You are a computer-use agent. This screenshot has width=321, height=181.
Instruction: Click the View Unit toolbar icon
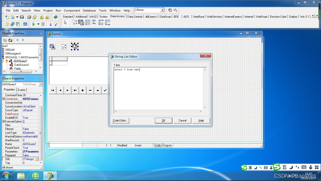click(7, 24)
